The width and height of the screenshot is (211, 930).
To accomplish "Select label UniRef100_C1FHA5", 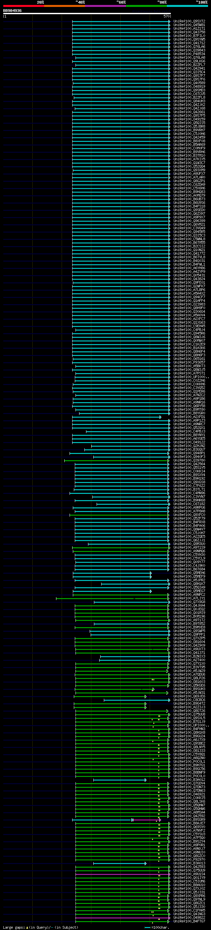I will click(189, 911).
